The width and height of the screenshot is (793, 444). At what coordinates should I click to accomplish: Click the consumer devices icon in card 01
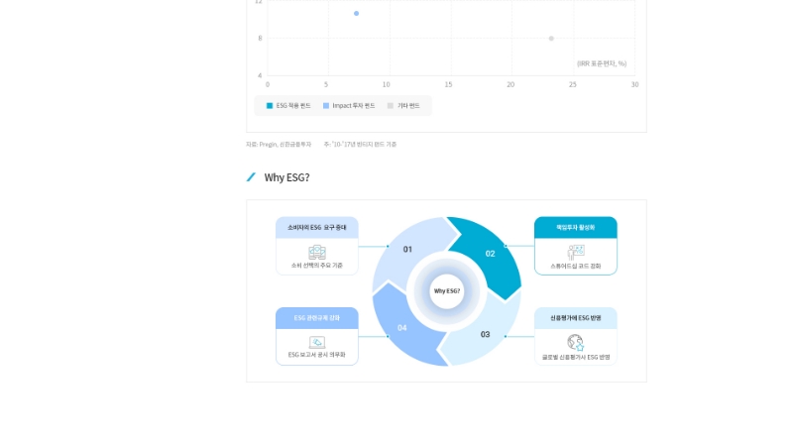point(317,252)
